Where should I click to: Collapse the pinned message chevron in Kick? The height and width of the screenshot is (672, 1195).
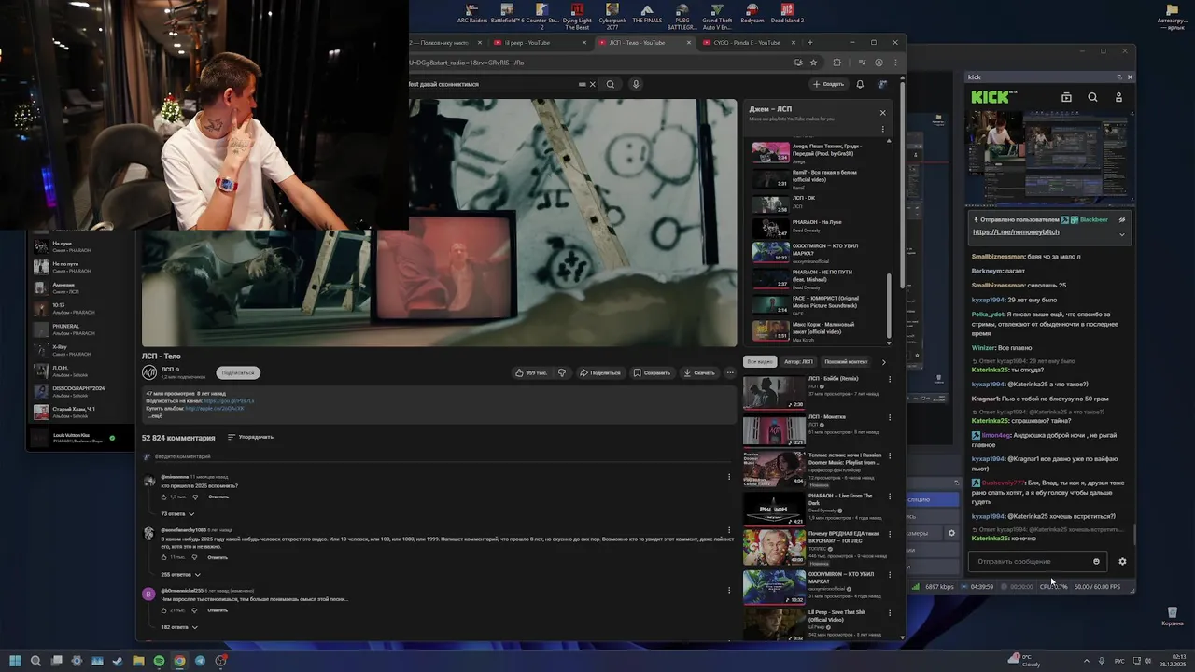1122,233
